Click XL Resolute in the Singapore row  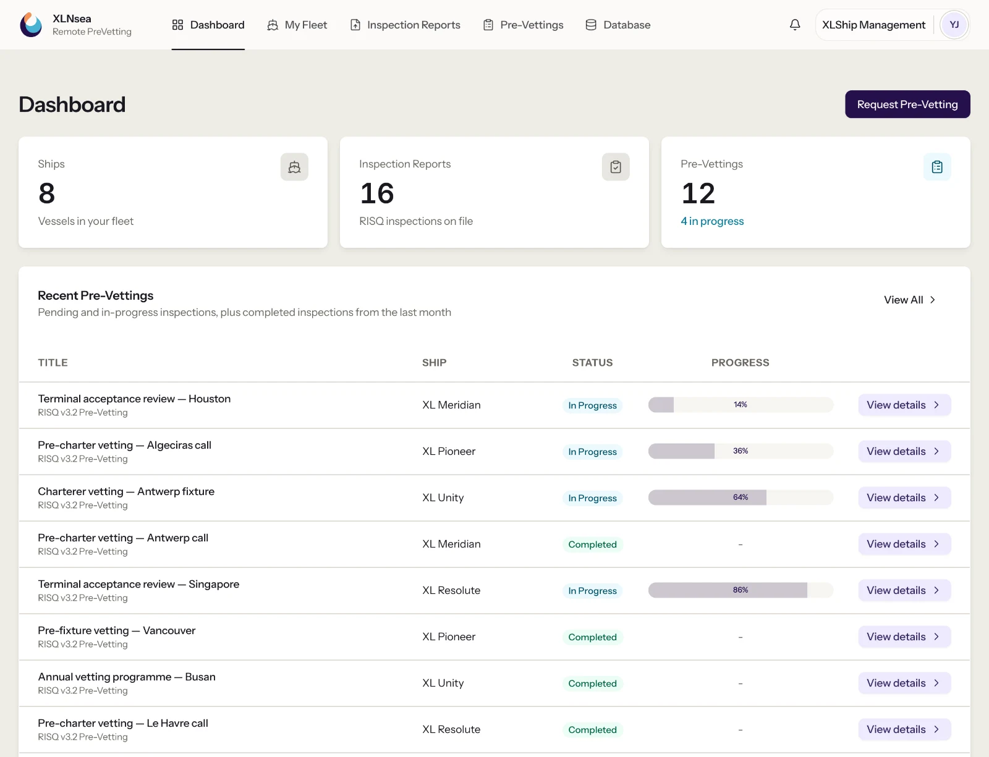(x=451, y=590)
